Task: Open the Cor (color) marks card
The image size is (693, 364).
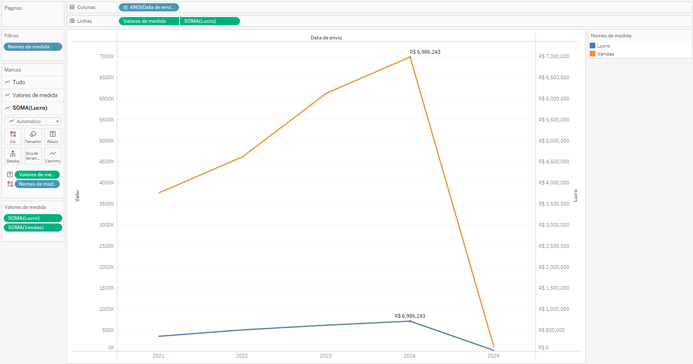Action: click(13, 136)
